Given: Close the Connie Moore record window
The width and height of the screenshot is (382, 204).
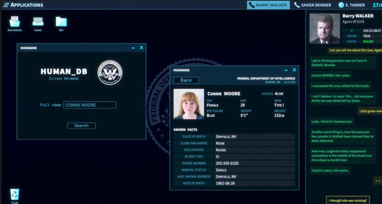Looking at the screenshot, I should click(x=294, y=70).
